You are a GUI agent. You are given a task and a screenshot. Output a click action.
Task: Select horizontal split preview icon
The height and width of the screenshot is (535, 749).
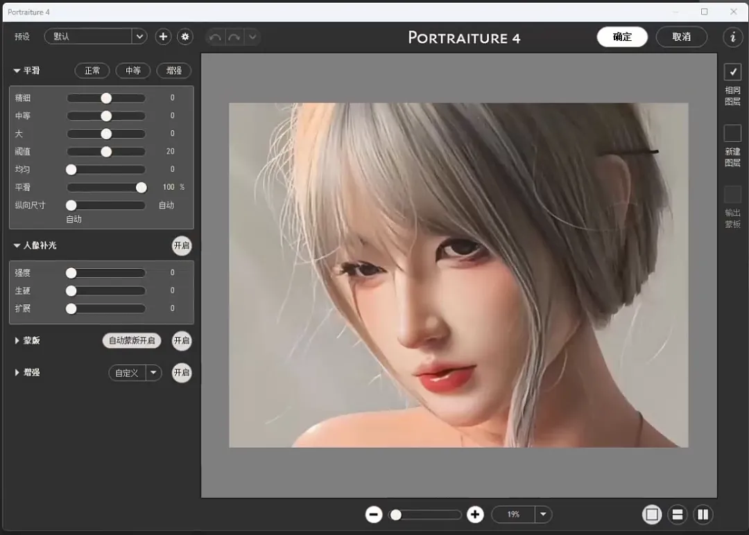click(678, 514)
